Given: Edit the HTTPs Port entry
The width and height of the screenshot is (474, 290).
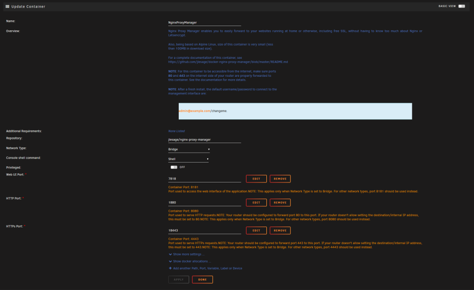Looking at the screenshot, I should tap(256, 230).
